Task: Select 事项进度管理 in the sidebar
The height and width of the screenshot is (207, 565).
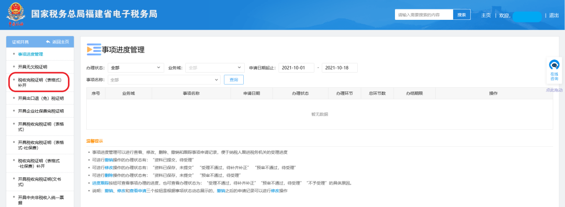Action: (x=30, y=54)
